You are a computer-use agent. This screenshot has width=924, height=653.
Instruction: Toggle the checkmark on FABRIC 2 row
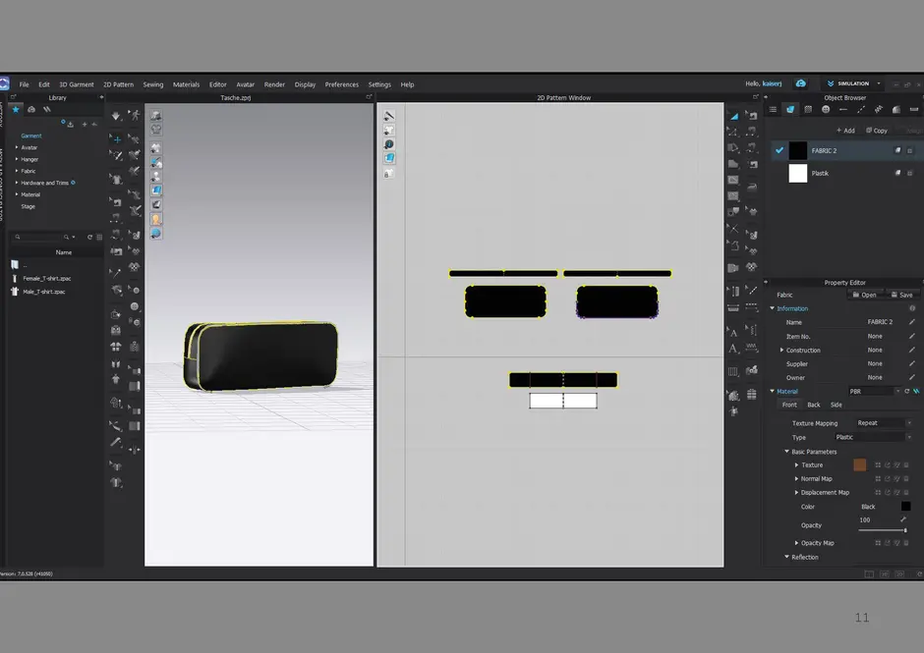[780, 150]
